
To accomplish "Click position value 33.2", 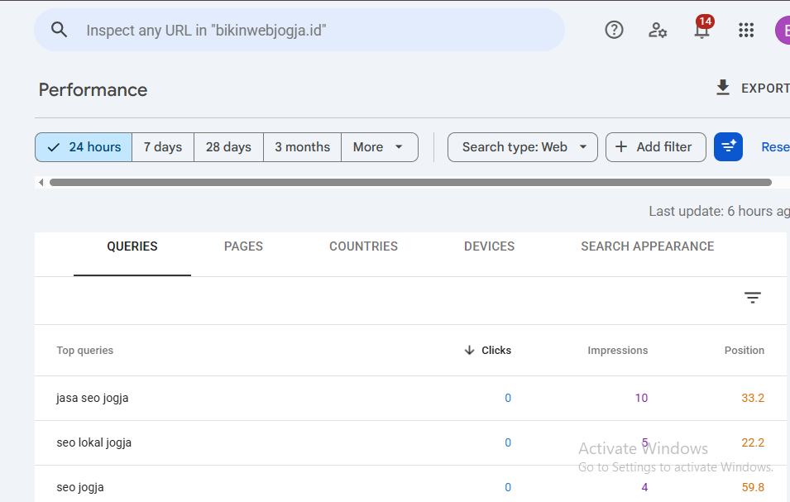I will pos(753,398).
